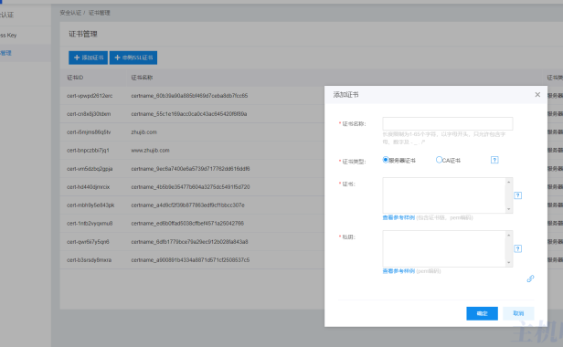This screenshot has width=563, height=347.
Task: Click certificate ID cert-b3srsdy8mxra
Action: (x=89, y=260)
